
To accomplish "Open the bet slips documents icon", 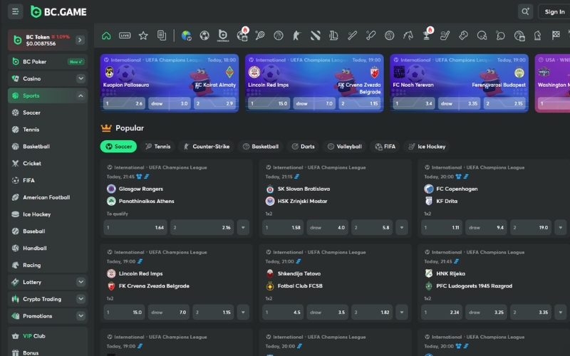I will click(x=162, y=36).
